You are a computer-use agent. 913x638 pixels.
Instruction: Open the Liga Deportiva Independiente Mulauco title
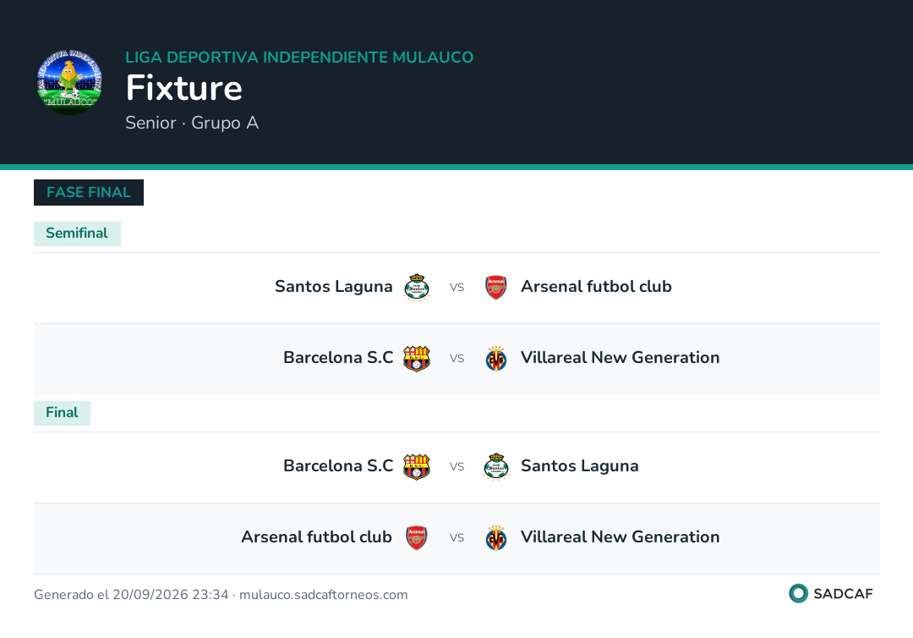pos(299,57)
